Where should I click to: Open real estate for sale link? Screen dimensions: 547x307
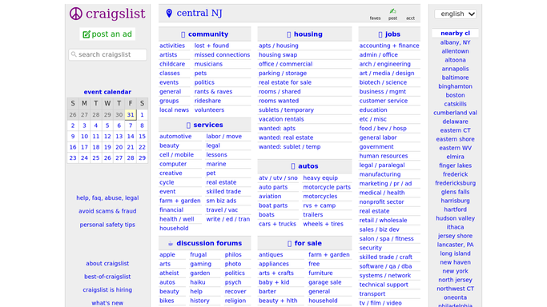click(285, 82)
